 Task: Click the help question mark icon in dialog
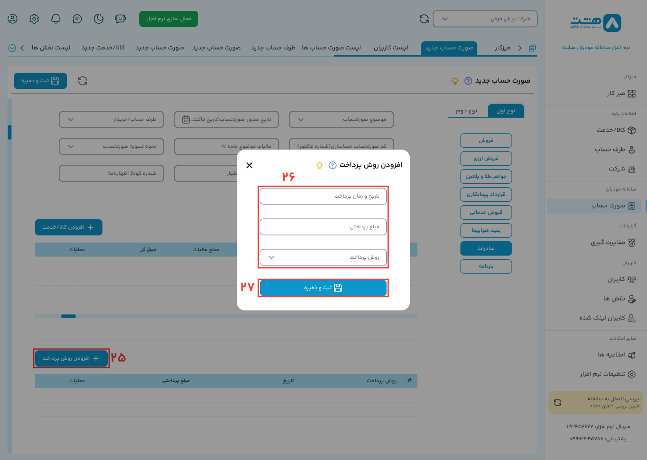(332, 165)
